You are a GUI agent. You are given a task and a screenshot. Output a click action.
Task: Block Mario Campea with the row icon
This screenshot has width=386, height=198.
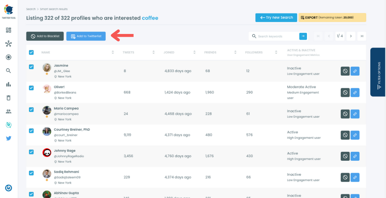click(345, 114)
